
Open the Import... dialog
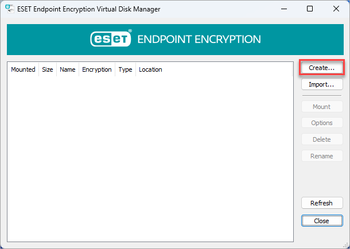322,84
